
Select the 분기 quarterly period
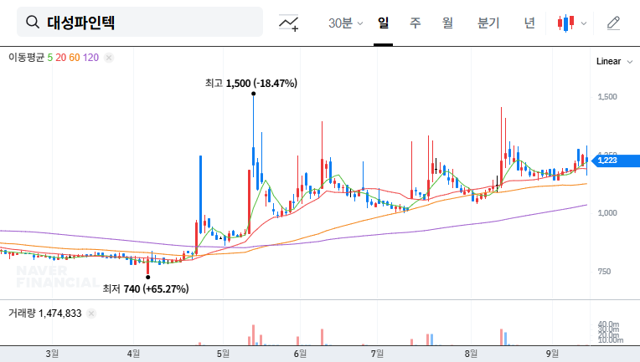coord(488,23)
